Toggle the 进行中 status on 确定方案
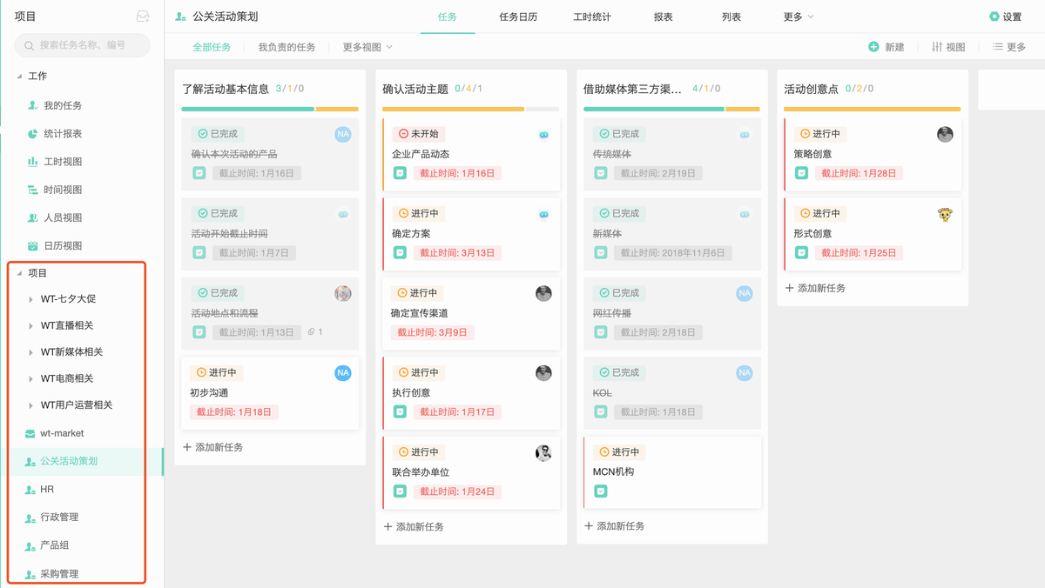 (x=418, y=213)
